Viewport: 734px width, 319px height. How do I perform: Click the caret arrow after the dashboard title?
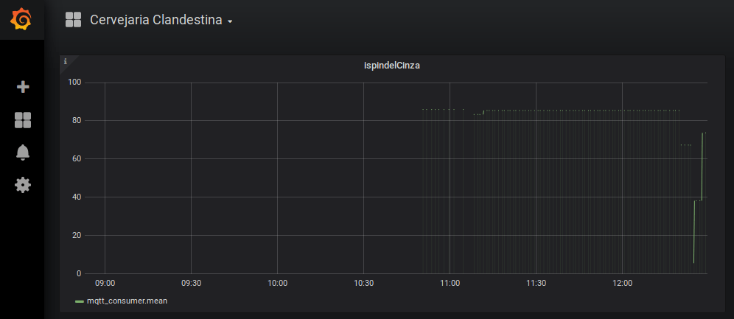(230, 22)
